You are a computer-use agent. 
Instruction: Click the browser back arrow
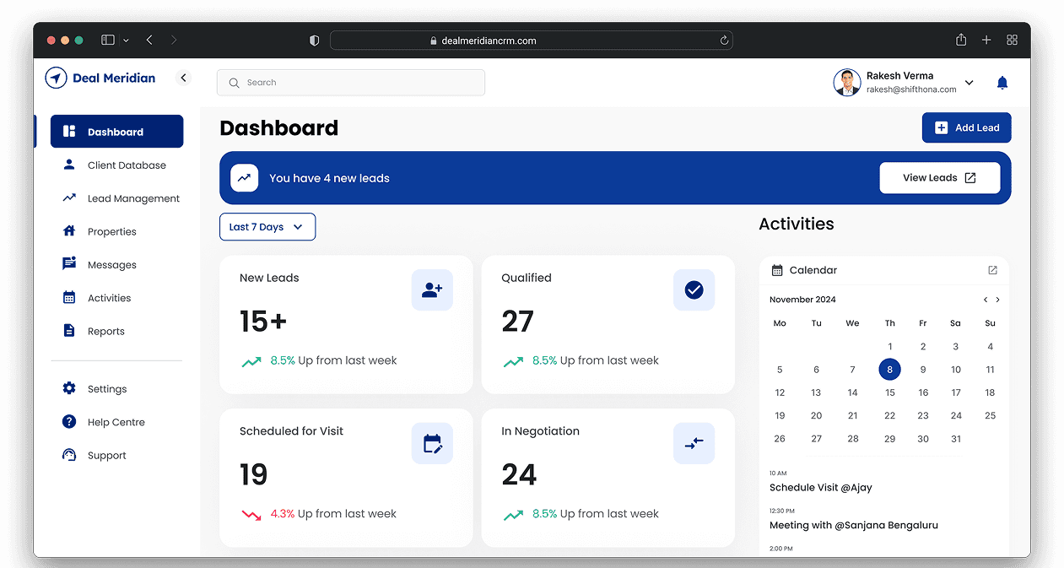(x=149, y=40)
